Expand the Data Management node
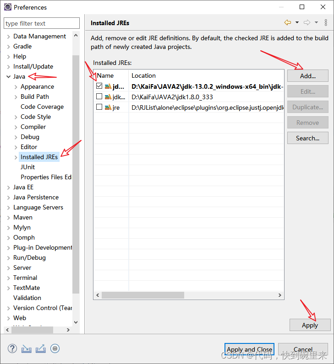The width and height of the screenshot is (334, 364). click(x=8, y=37)
